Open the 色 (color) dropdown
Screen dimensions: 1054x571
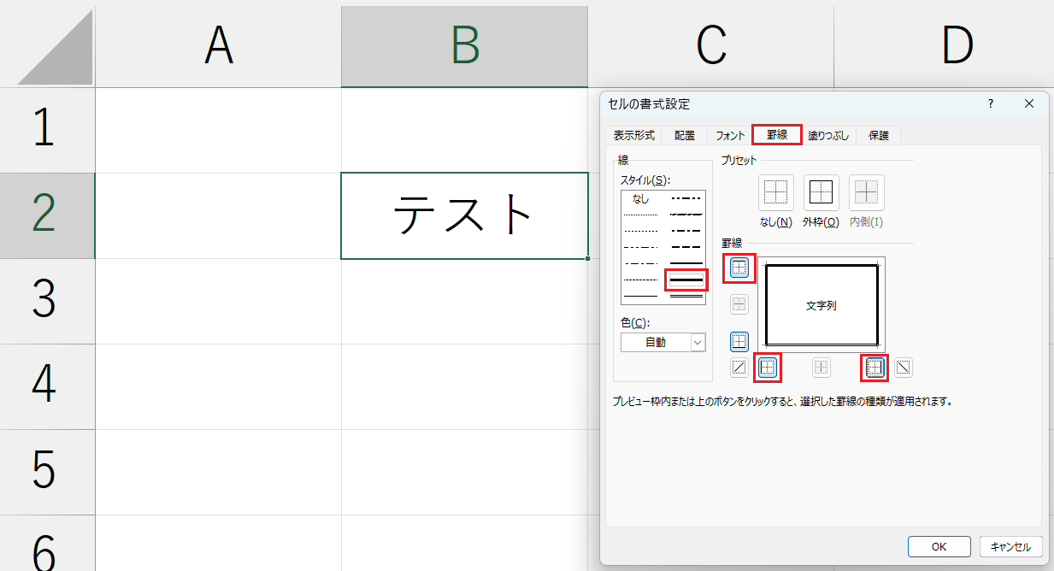(x=663, y=342)
